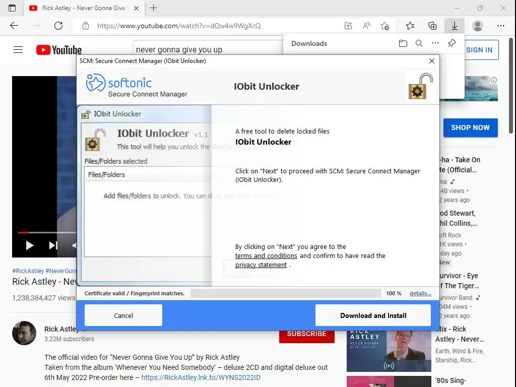Click the YouTube logo
Viewport: 516px width, 387px height.
point(59,50)
